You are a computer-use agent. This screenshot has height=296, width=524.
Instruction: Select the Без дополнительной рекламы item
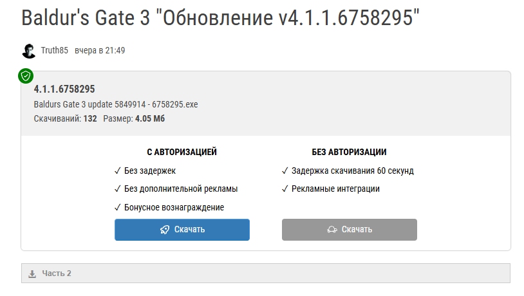click(x=181, y=189)
